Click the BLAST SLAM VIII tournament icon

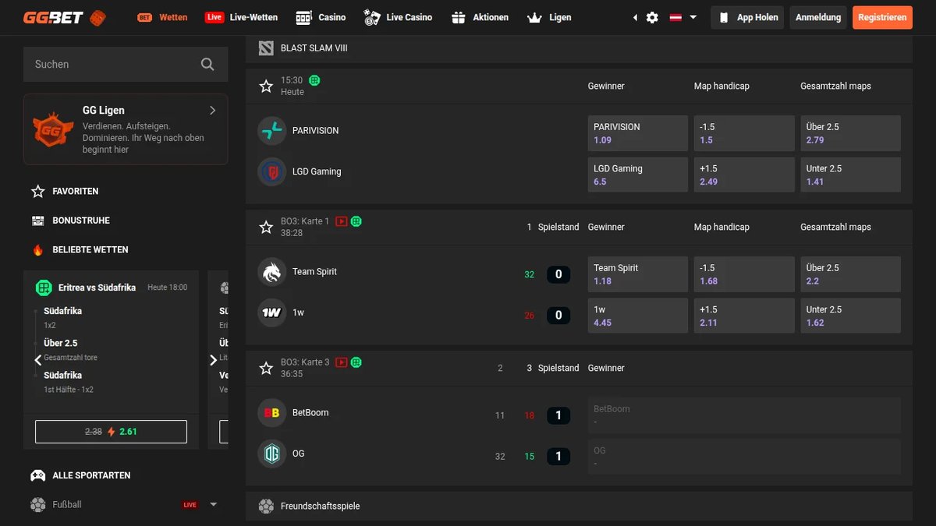pyautogui.click(x=266, y=48)
